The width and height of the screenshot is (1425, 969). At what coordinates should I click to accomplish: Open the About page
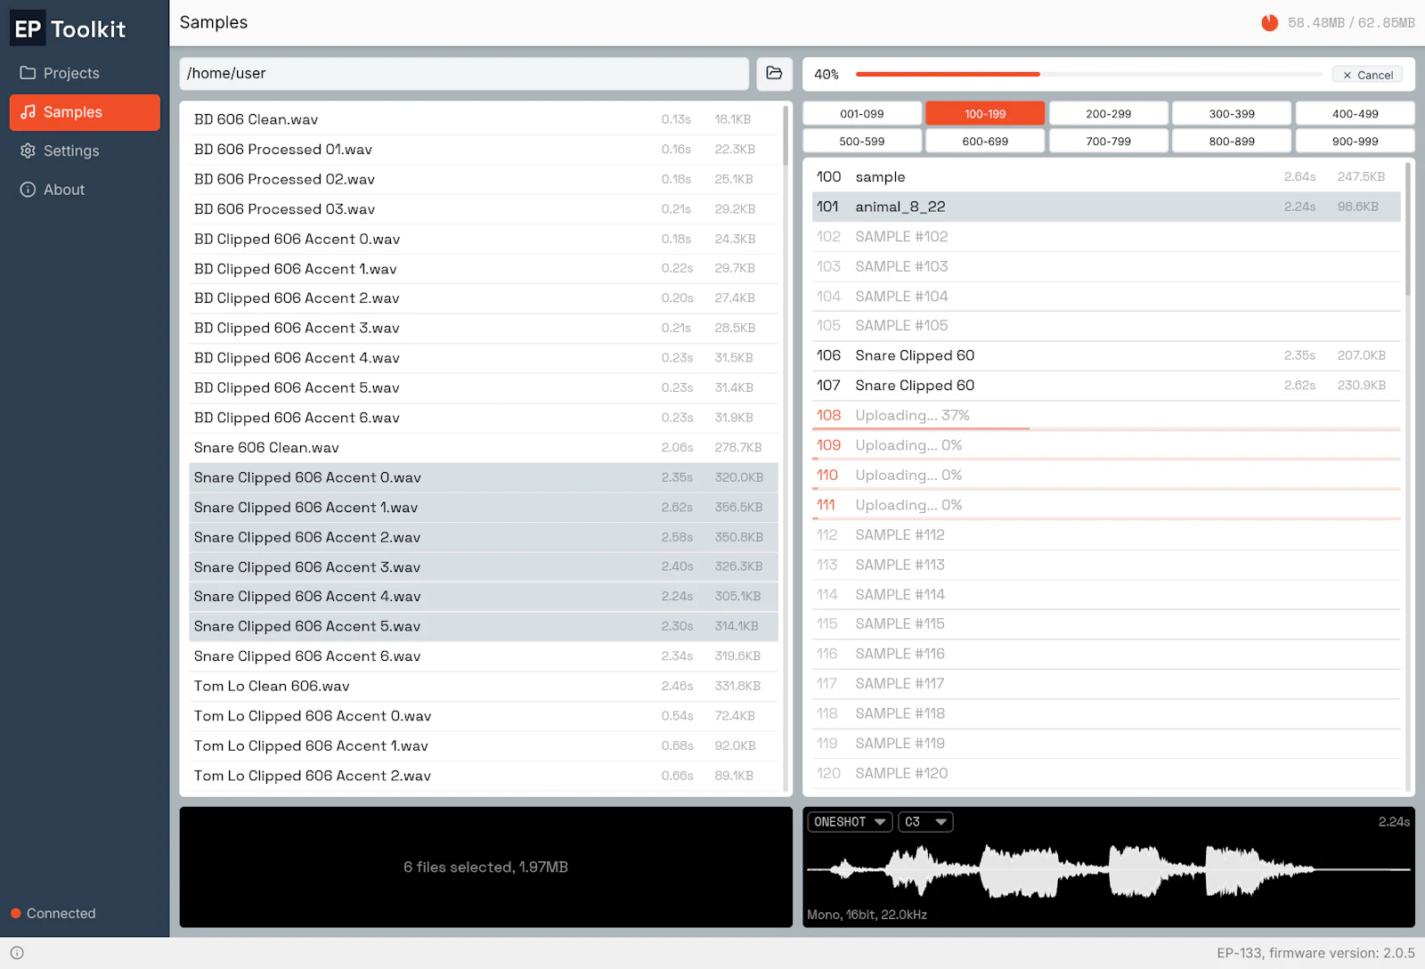click(x=85, y=190)
